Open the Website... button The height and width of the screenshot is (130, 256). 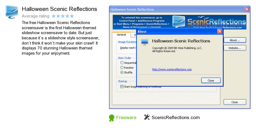(234, 48)
